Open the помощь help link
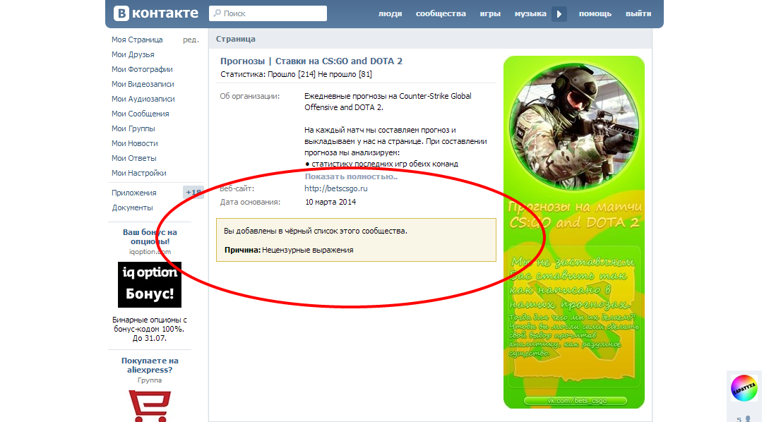Screen dimensions: 769x422 pos(595,13)
